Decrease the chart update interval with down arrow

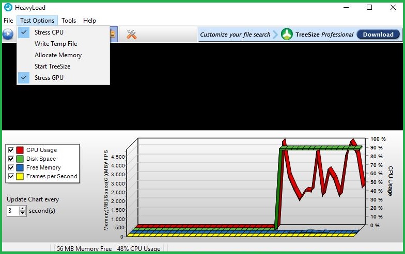23,213
